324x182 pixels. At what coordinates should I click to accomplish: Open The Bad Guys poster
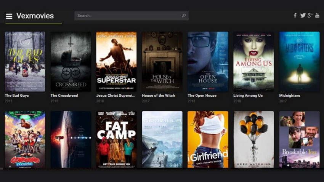pos(25,61)
